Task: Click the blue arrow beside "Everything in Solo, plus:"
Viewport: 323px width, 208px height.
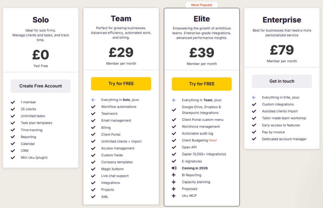Action: 93,100
